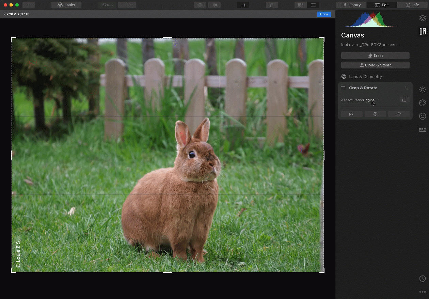
Task: Reset the Crop & Rotate adjustments
Action: (x=407, y=88)
